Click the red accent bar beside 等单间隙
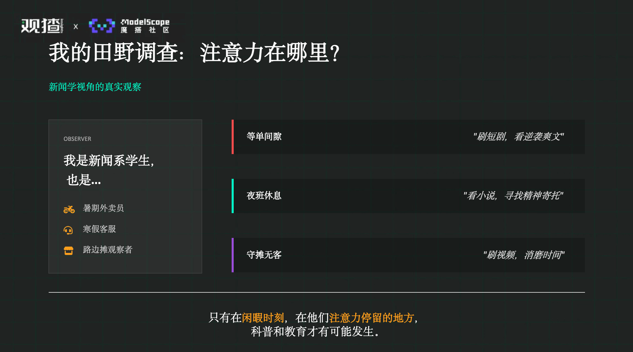Screen dimensions: 633x352 tap(233, 137)
